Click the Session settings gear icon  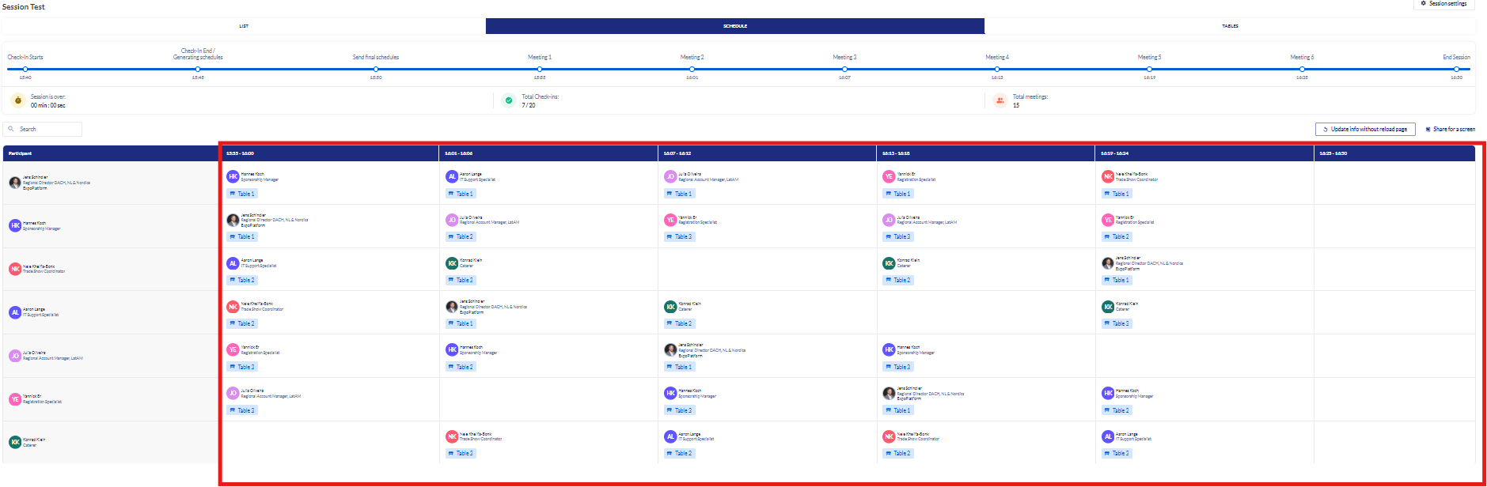[x=1424, y=4]
